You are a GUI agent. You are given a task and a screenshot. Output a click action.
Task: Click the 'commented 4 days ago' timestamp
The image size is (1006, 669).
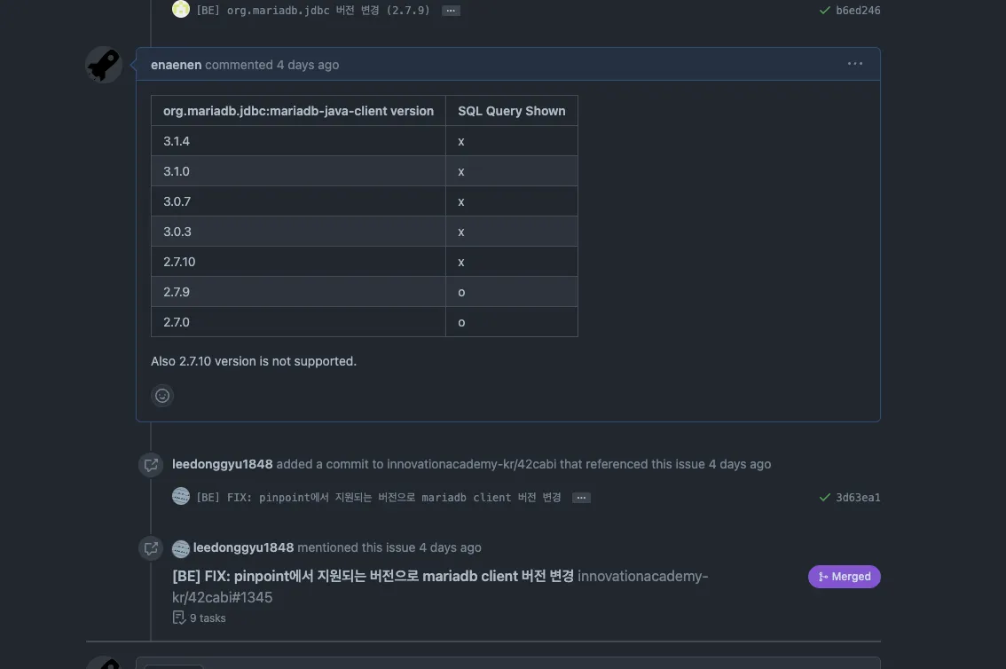point(308,65)
